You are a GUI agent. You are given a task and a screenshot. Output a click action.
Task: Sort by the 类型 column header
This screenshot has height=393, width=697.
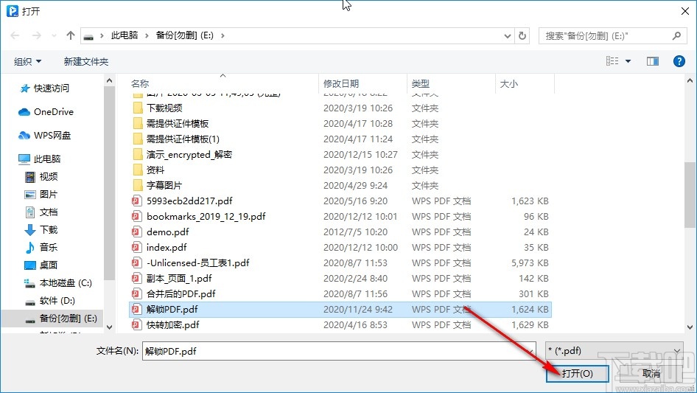pyautogui.click(x=421, y=83)
